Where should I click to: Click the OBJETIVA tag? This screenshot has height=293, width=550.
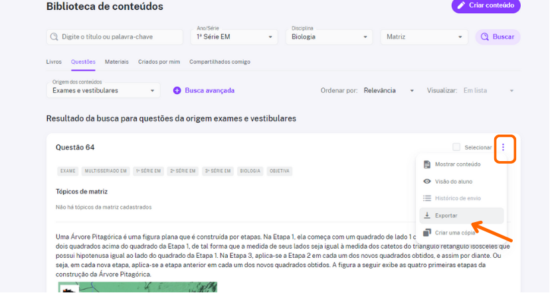click(280, 171)
